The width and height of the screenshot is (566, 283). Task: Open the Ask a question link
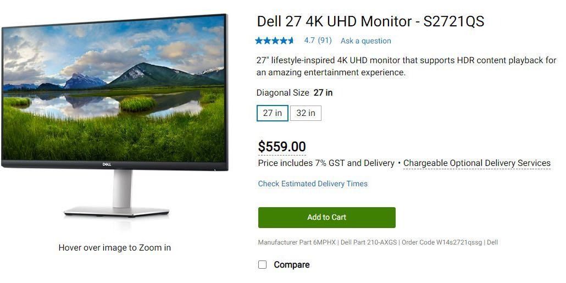click(x=365, y=41)
